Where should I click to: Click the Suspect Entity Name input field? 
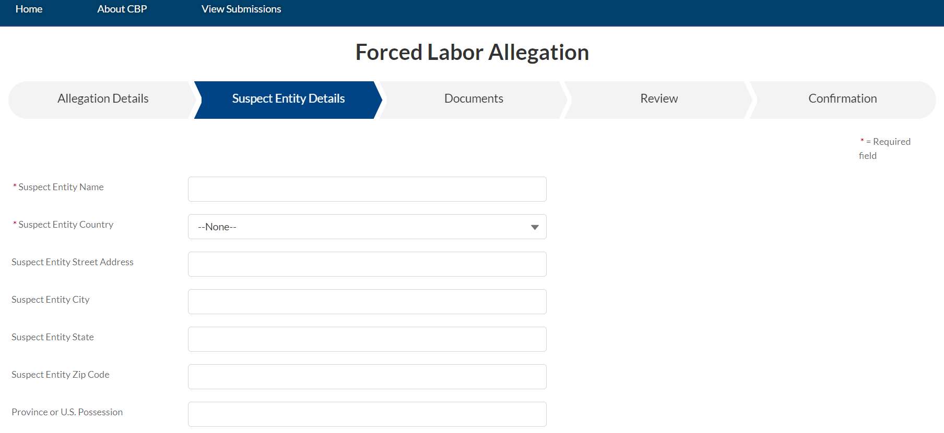tap(367, 189)
